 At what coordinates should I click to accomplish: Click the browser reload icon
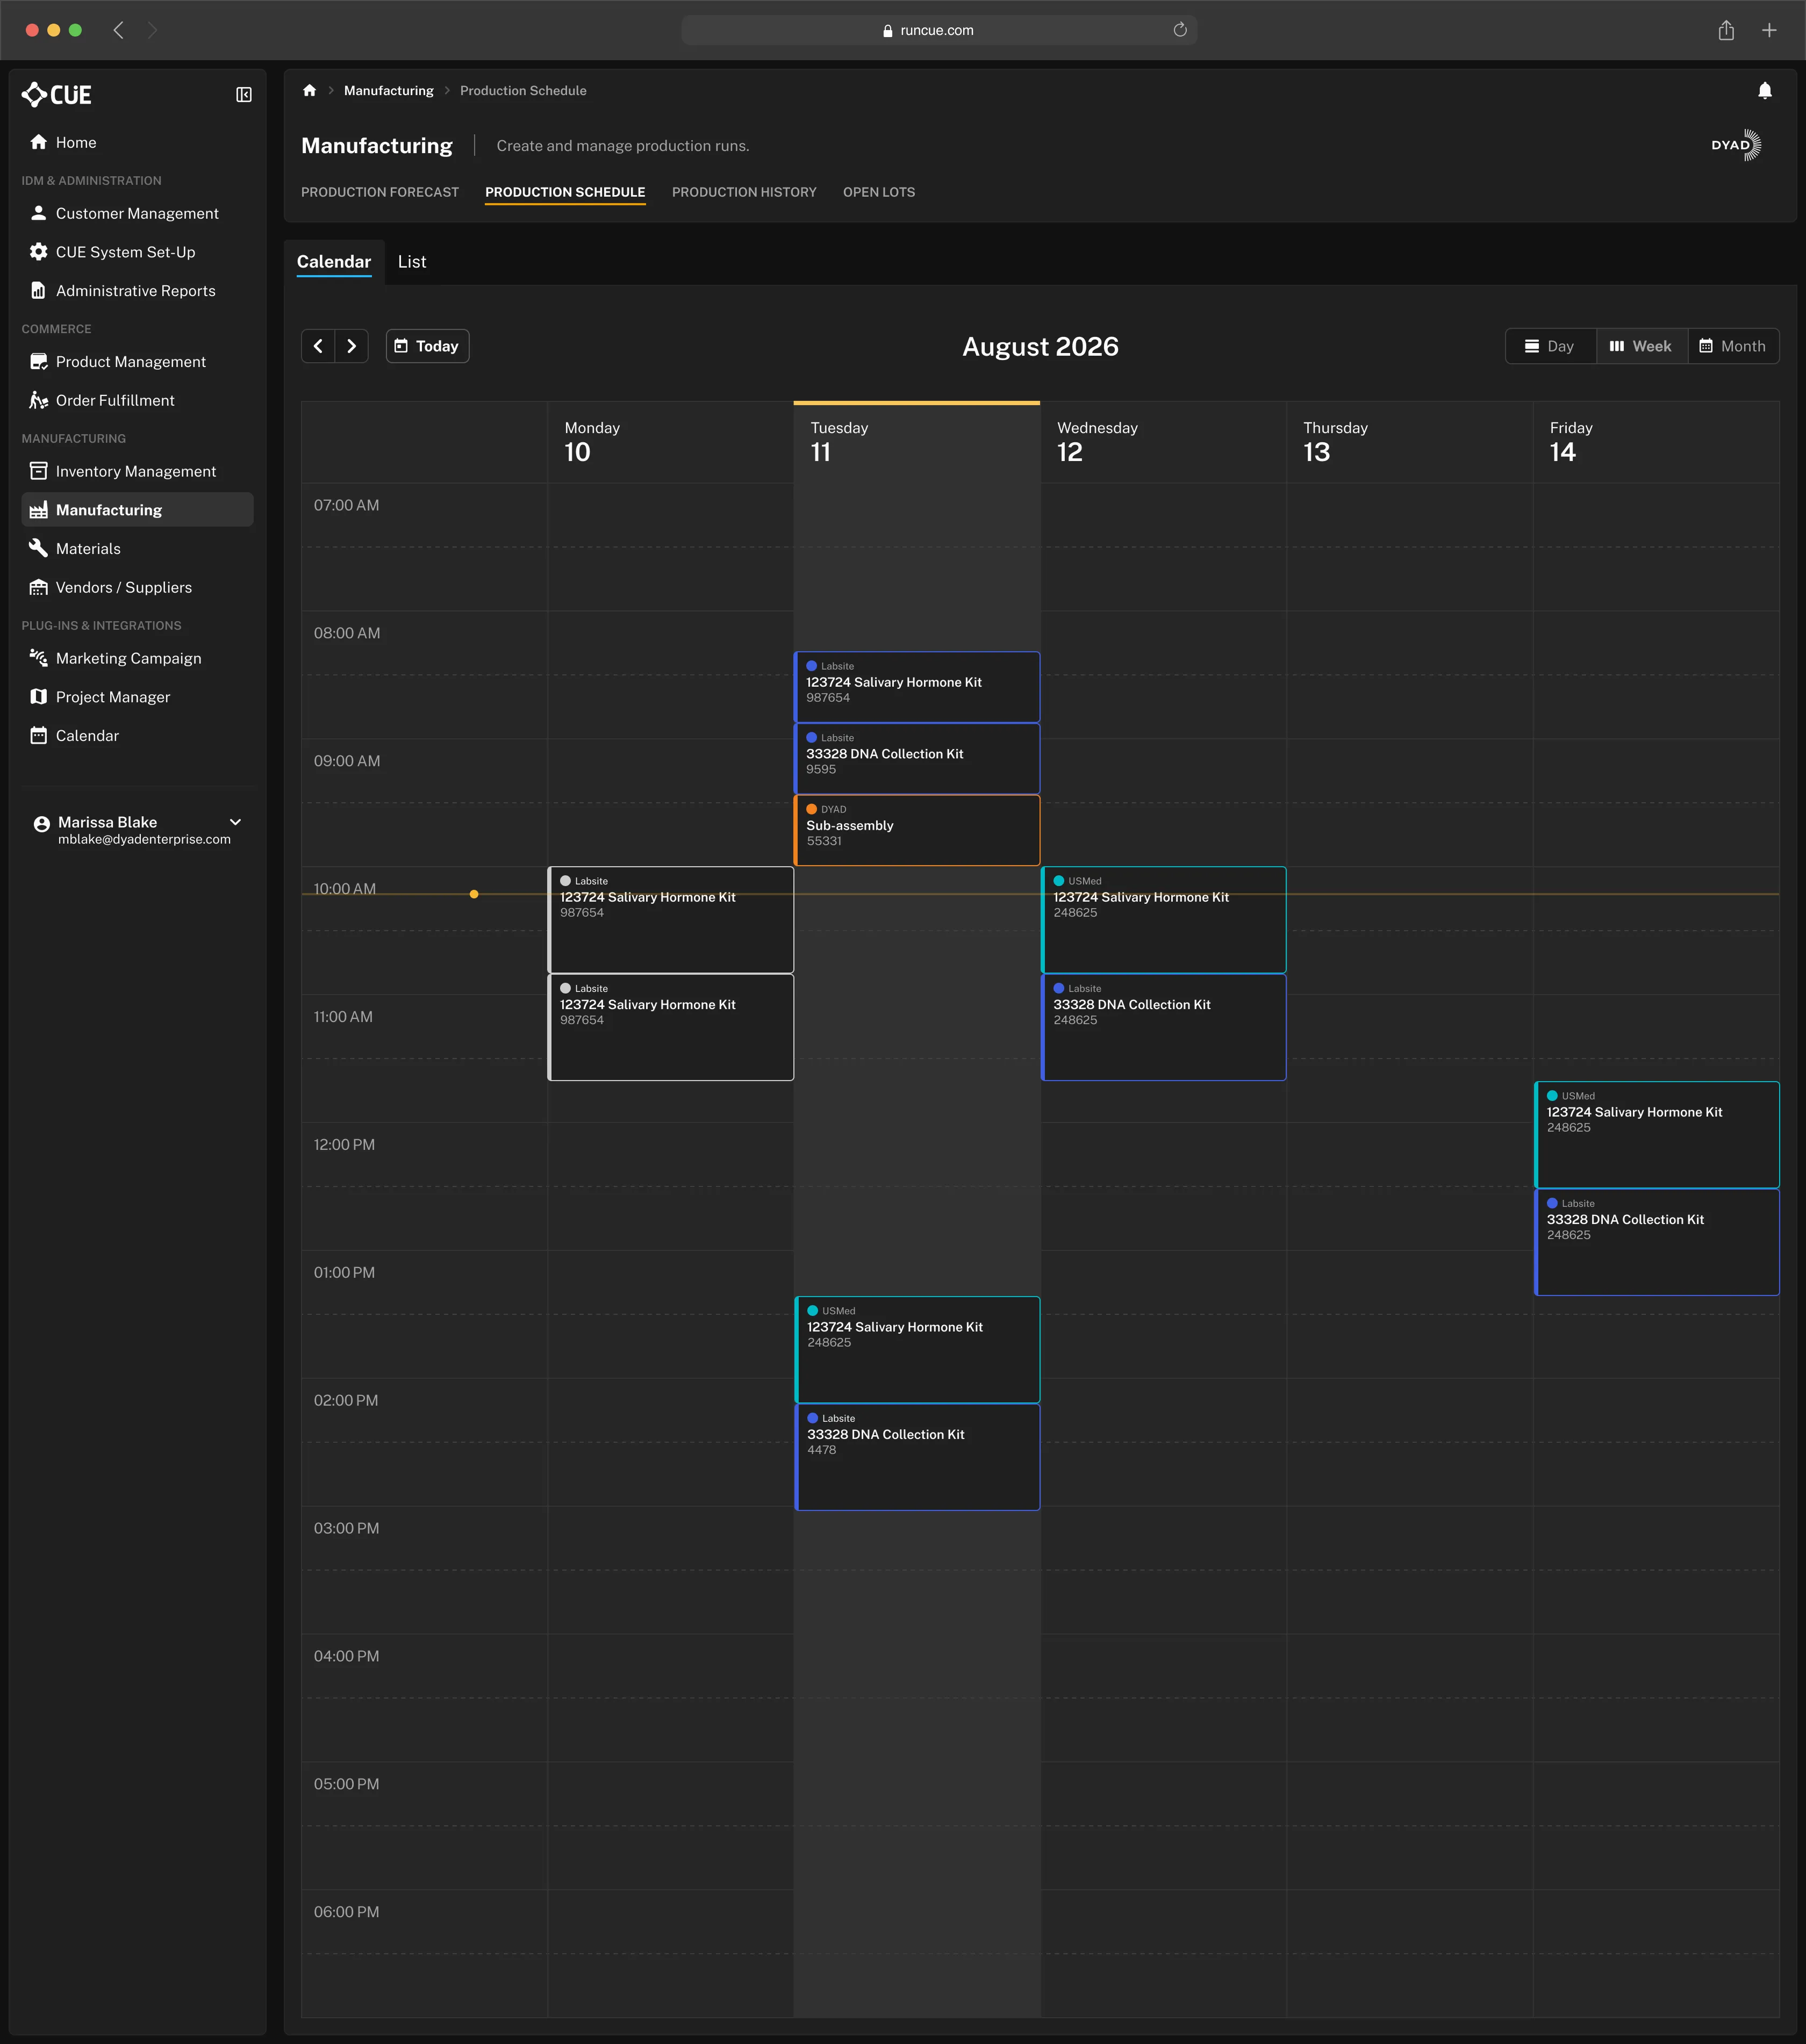[1180, 30]
